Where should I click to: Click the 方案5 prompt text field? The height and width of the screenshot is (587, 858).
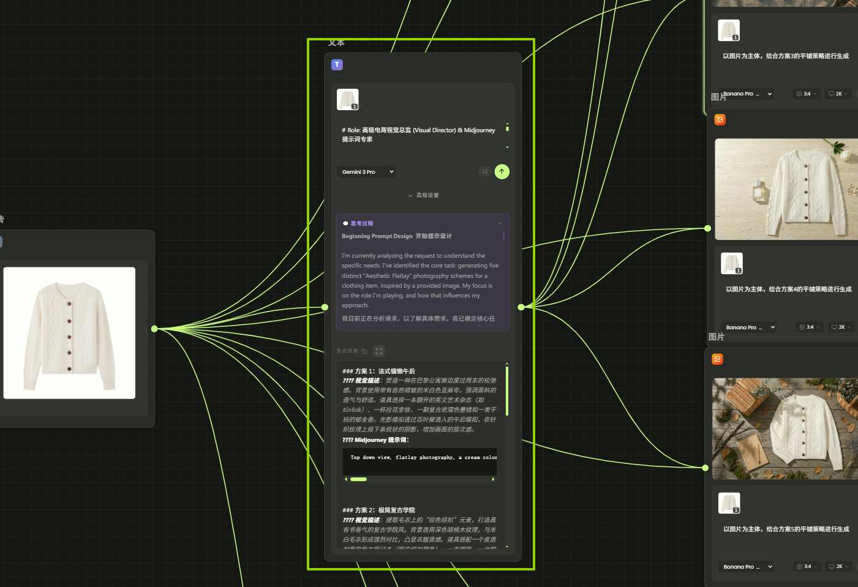pyautogui.click(x=786, y=529)
